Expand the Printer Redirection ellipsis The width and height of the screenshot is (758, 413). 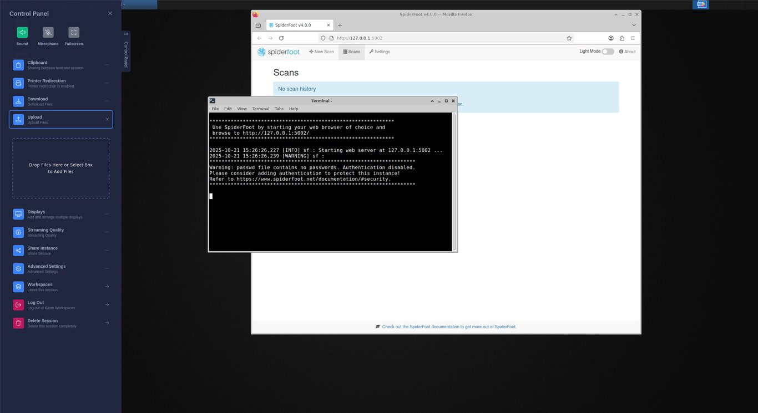click(x=107, y=83)
